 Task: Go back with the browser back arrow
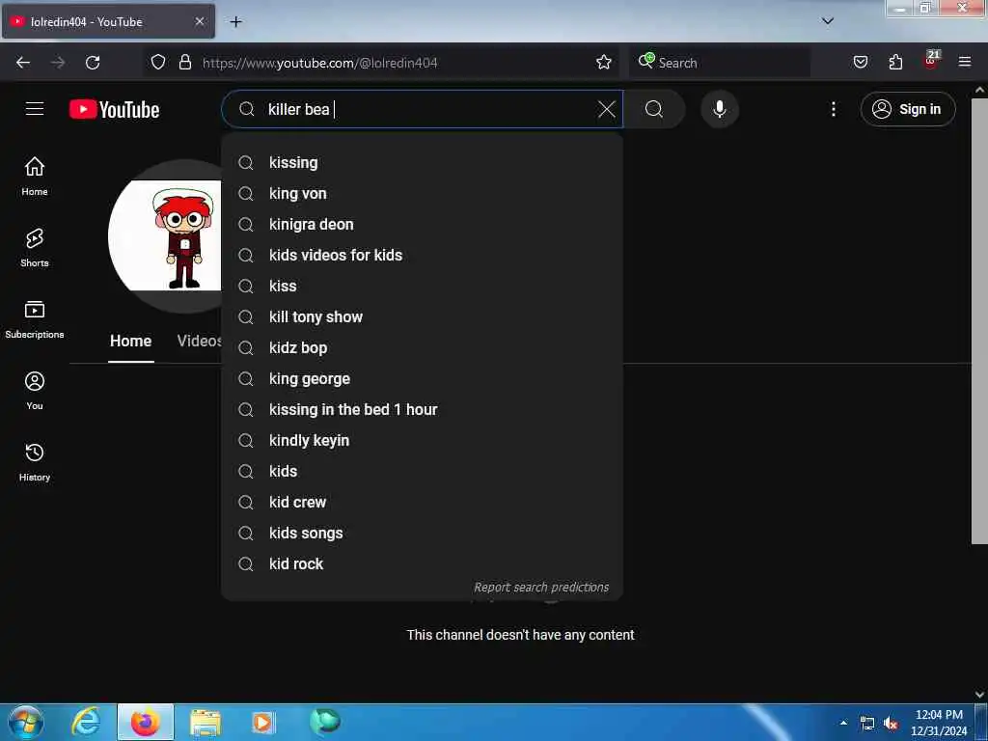pos(23,63)
